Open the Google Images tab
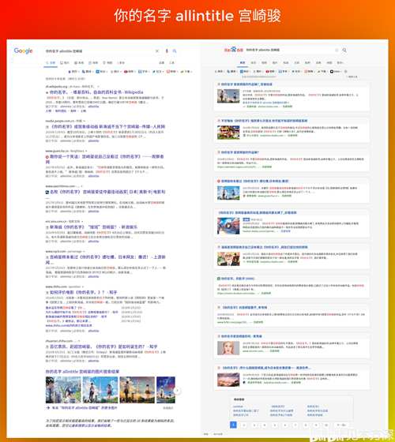Screen dimensions: 395x442 (65, 62)
